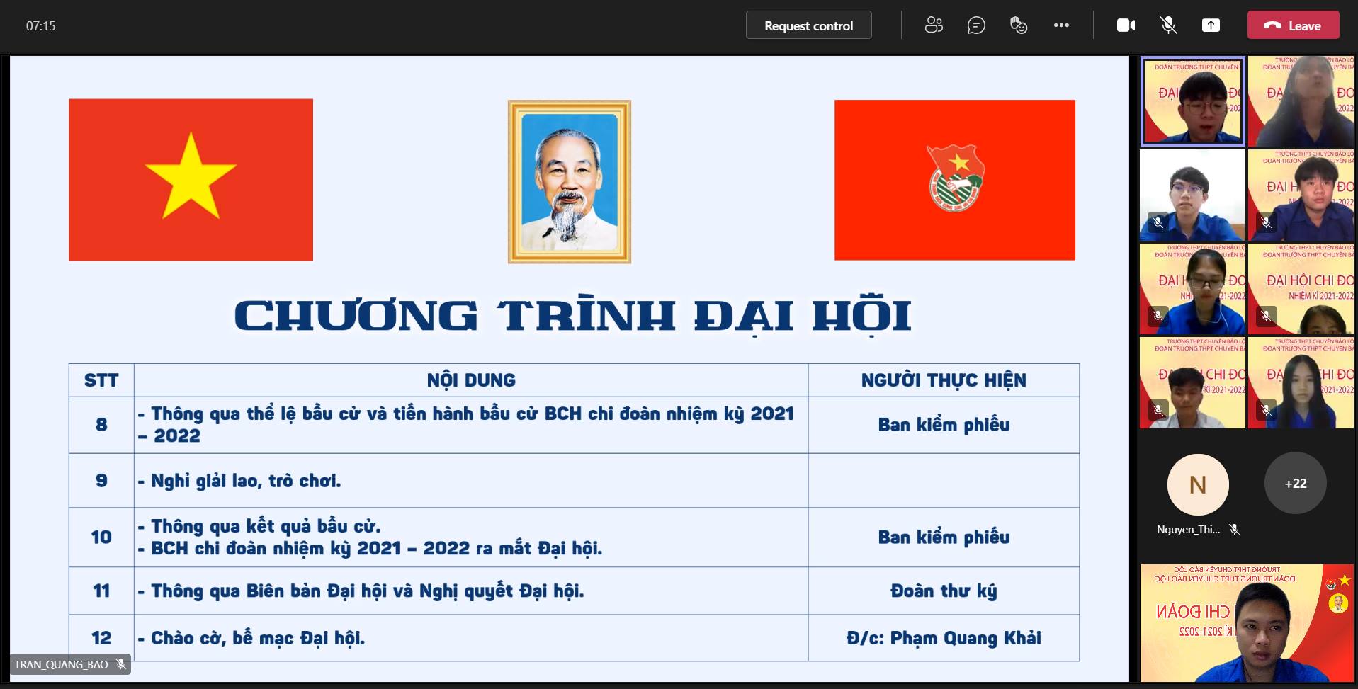Click the TRAN_QUANG_BAO presenter name label
This screenshot has width=1358, height=689.
(62, 664)
